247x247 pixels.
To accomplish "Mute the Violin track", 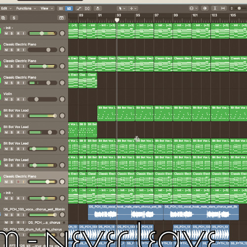I will [6, 99].
